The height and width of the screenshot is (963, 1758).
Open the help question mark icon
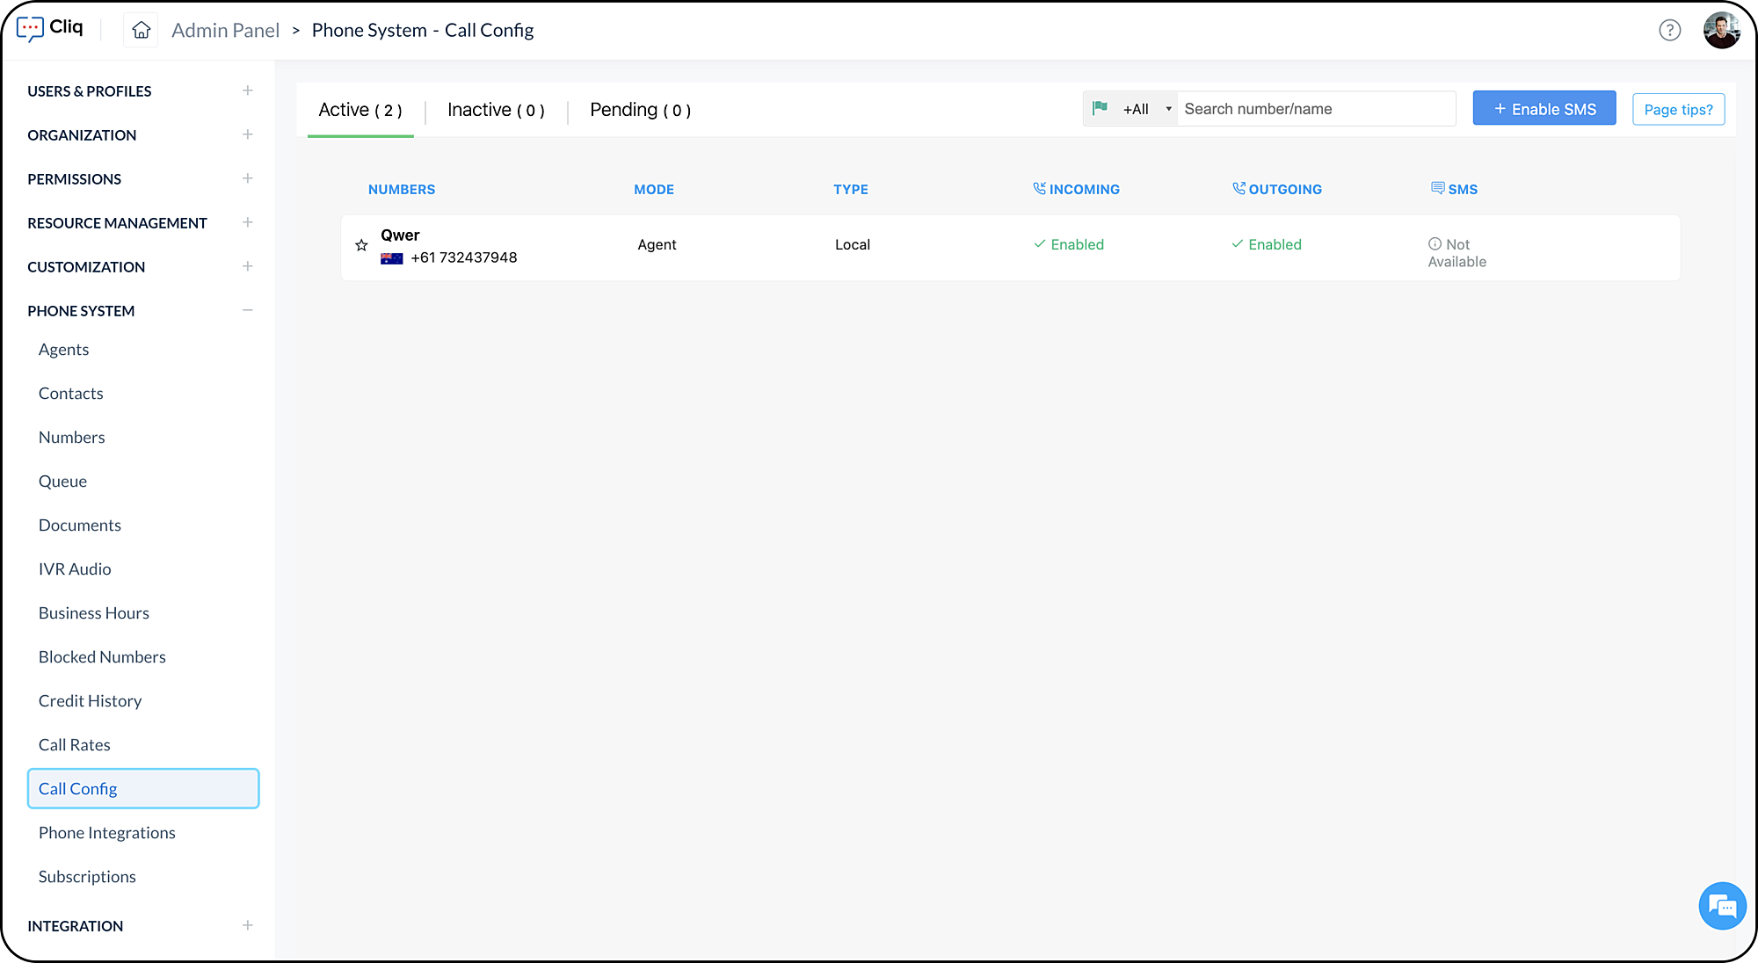(1669, 31)
